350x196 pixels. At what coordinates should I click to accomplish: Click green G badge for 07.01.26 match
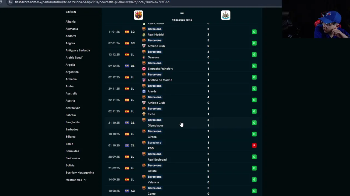tap(254, 43)
